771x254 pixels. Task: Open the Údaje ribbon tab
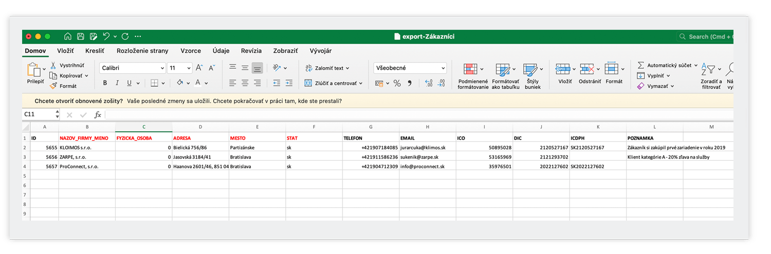(x=221, y=51)
